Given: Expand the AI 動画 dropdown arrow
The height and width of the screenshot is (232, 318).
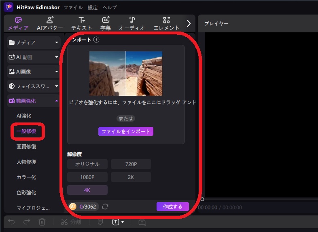Looking at the screenshot, I should click(x=57, y=57).
